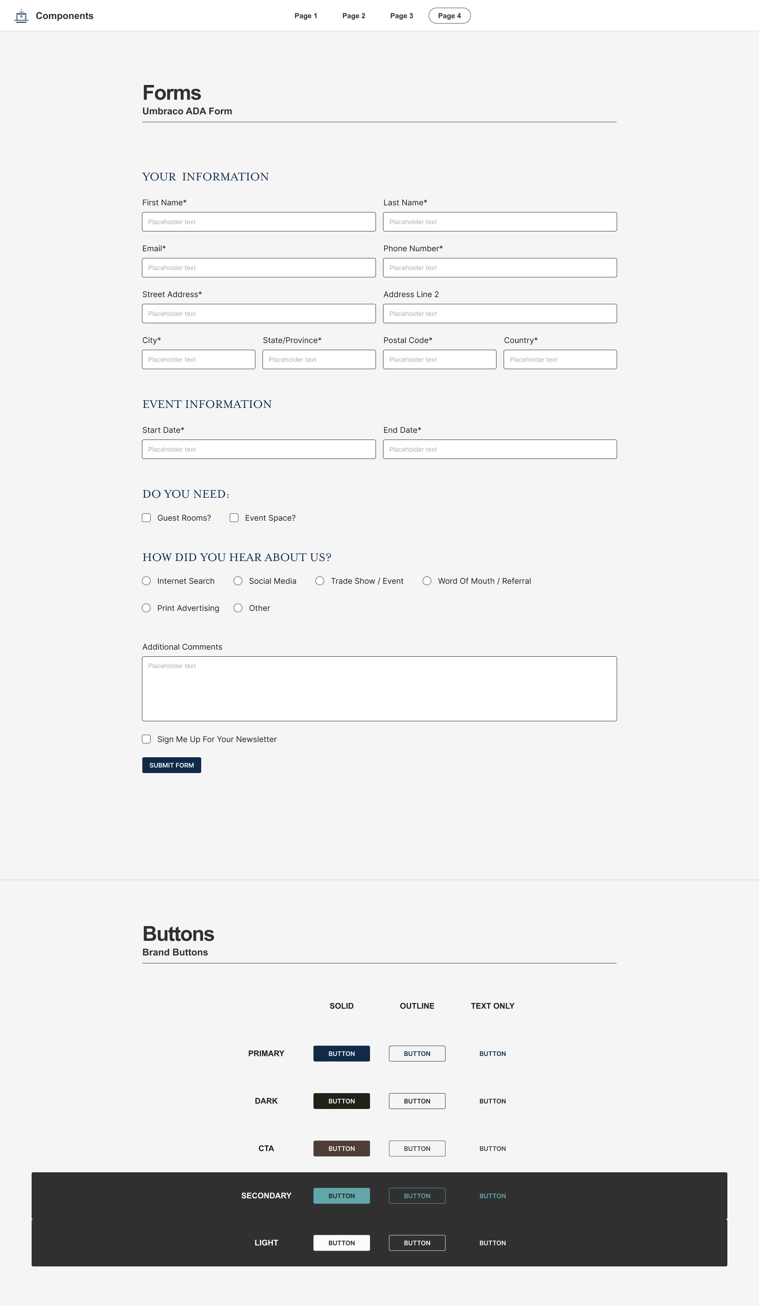This screenshot has width=759, height=1306.
Task: Click the solid Primary navy button
Action: [341, 1054]
